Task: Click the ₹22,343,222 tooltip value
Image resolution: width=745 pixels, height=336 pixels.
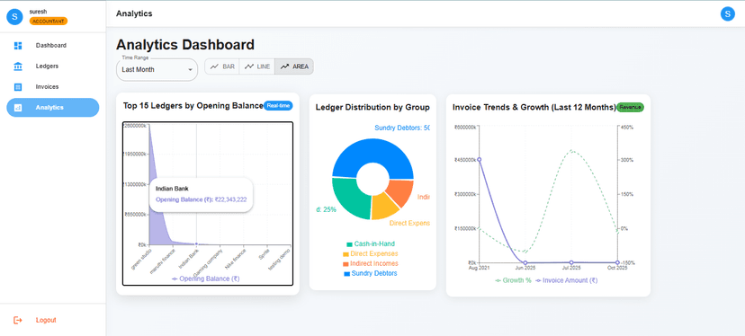Action: click(x=230, y=199)
